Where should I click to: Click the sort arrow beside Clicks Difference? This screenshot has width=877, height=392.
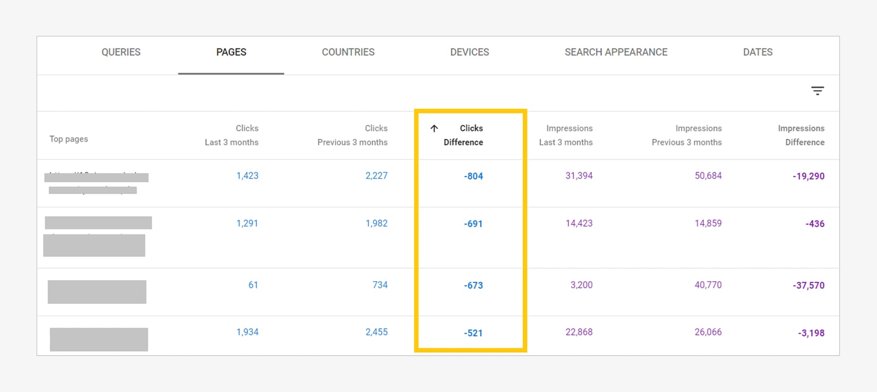pos(434,128)
